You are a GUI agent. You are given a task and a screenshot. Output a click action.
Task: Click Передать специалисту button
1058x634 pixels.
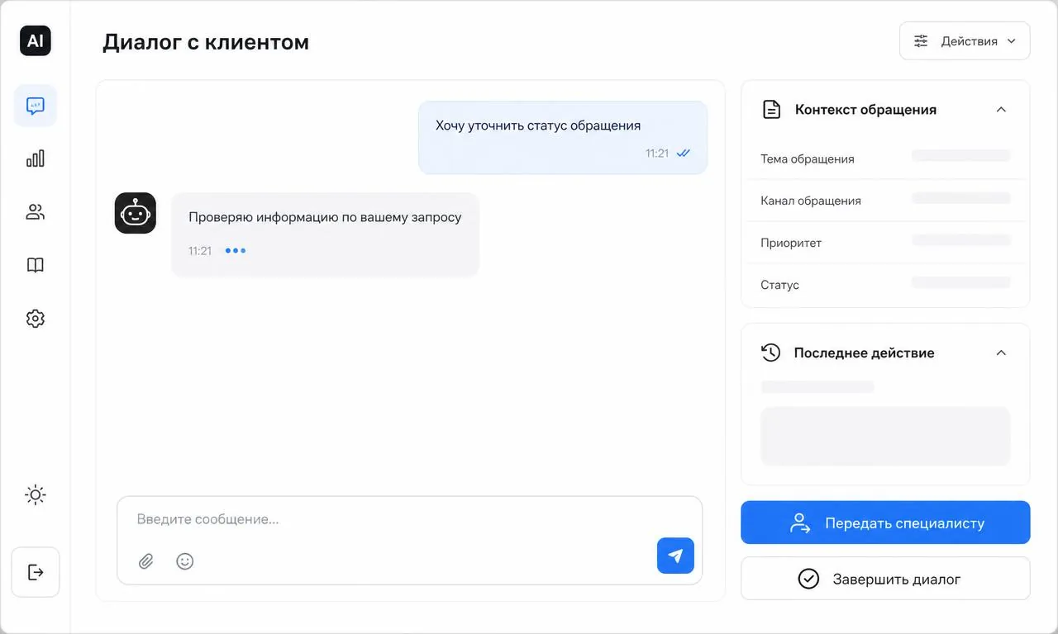885,523
